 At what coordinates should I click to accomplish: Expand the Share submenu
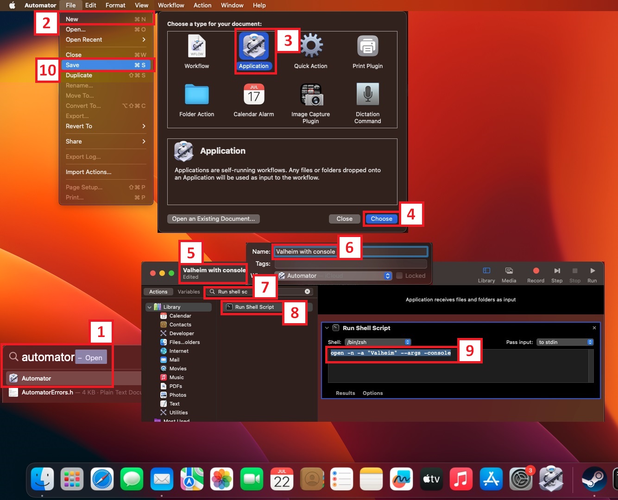click(x=106, y=142)
